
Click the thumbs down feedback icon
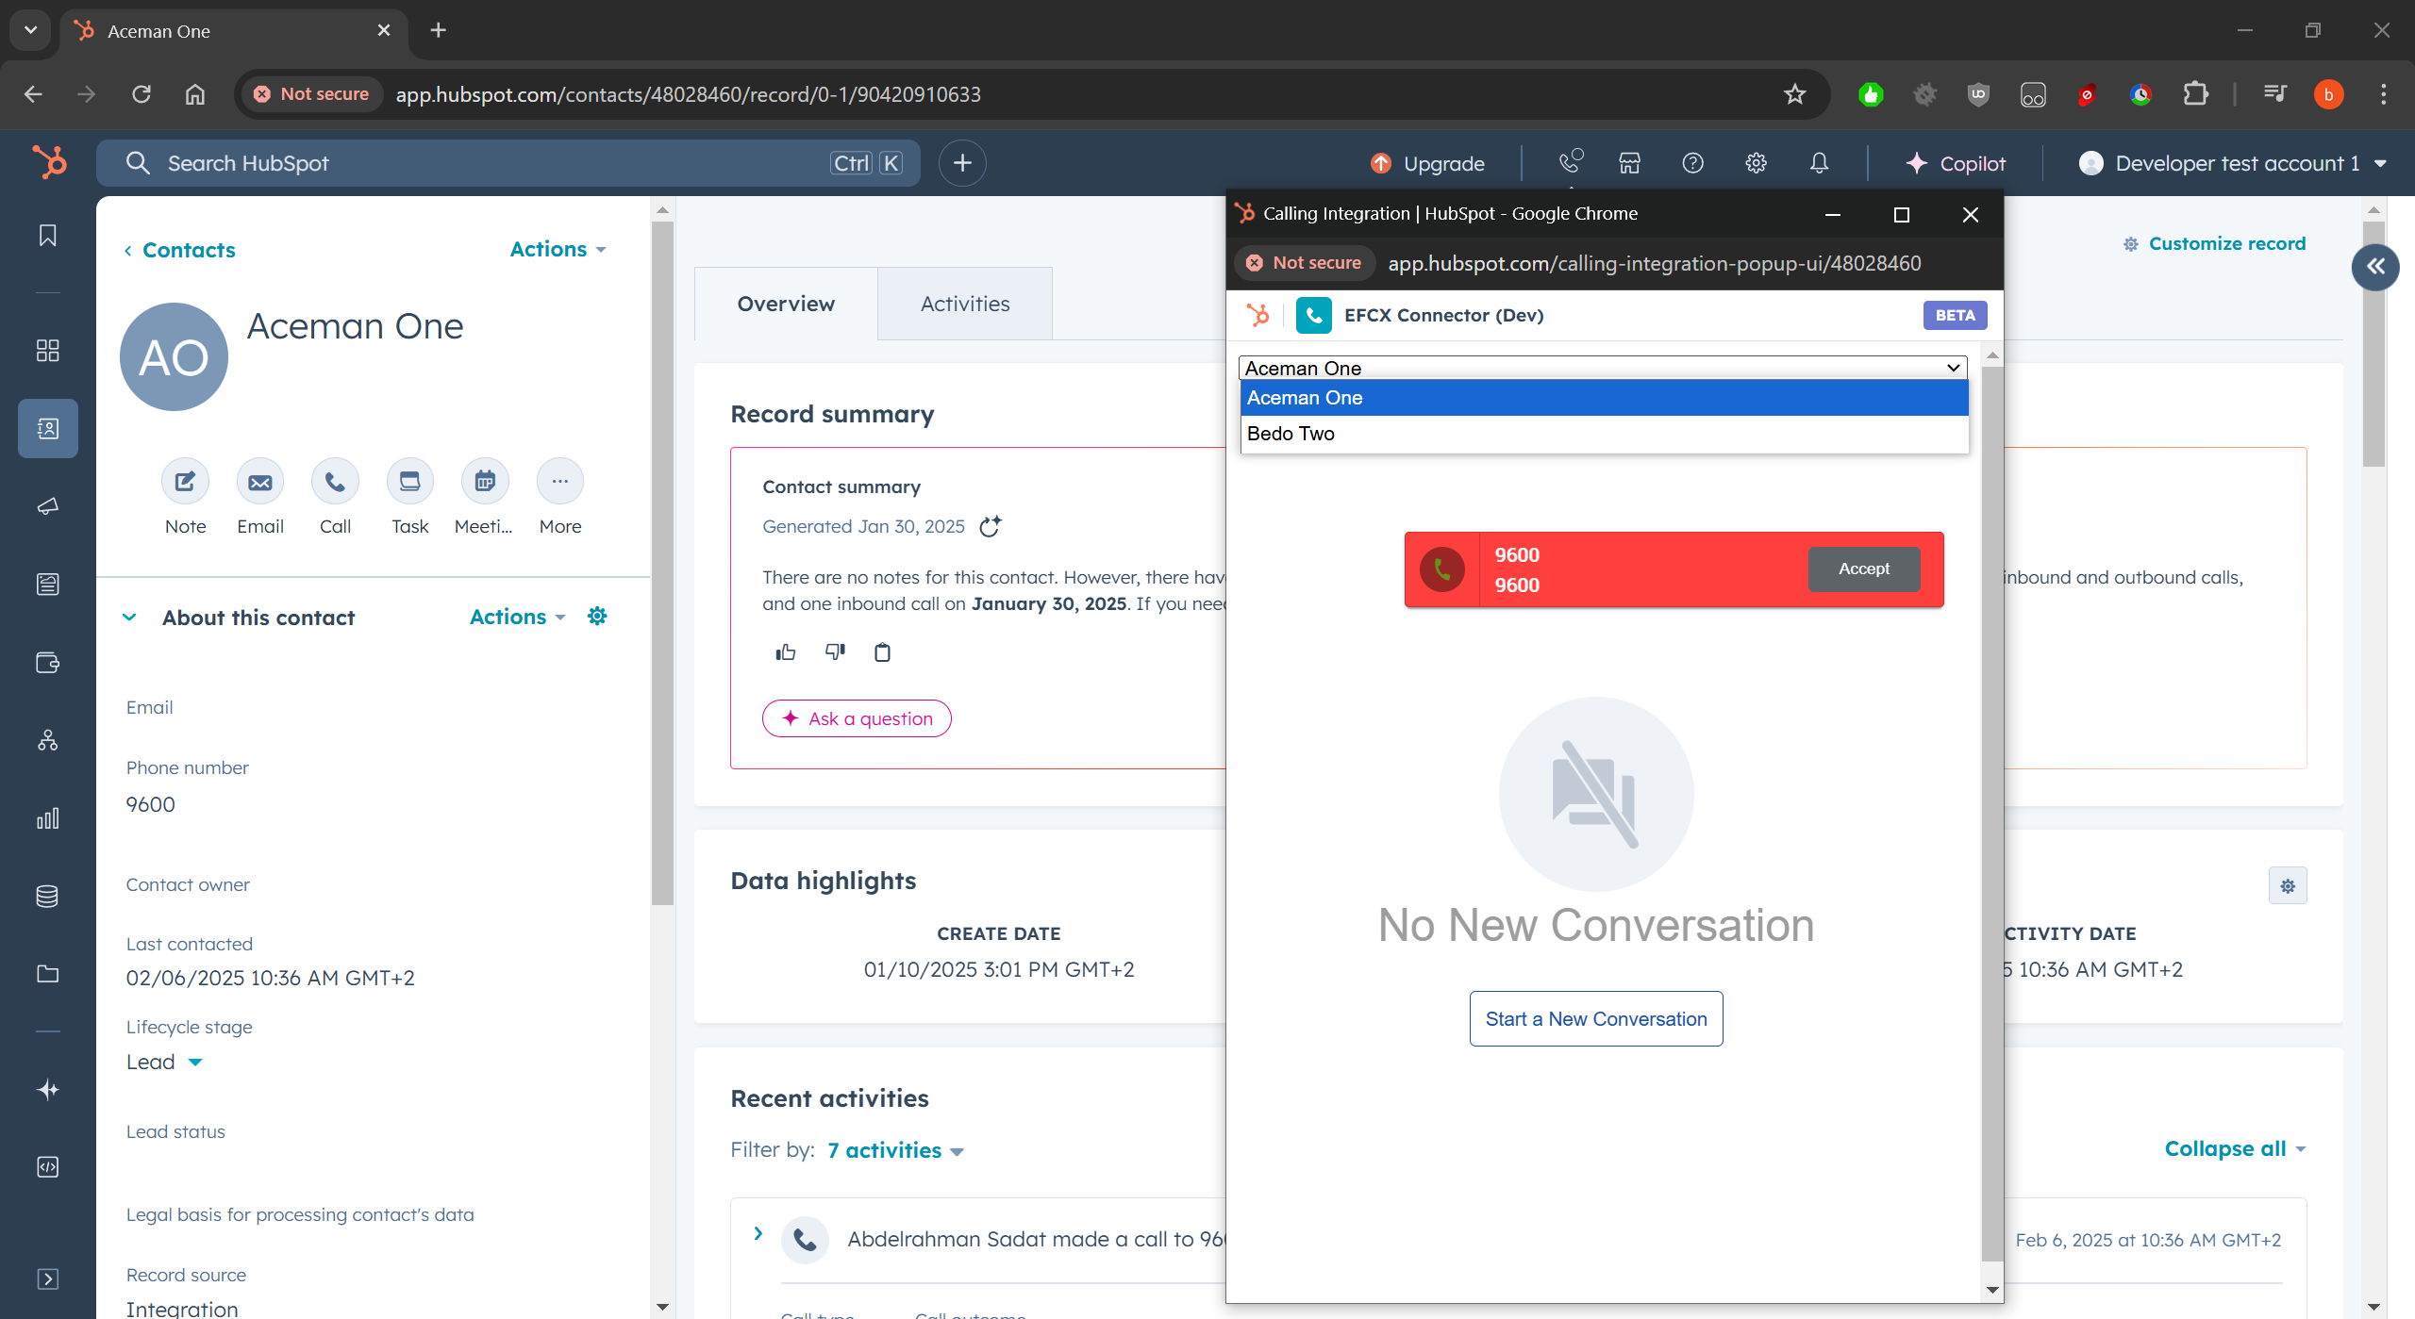[835, 652]
